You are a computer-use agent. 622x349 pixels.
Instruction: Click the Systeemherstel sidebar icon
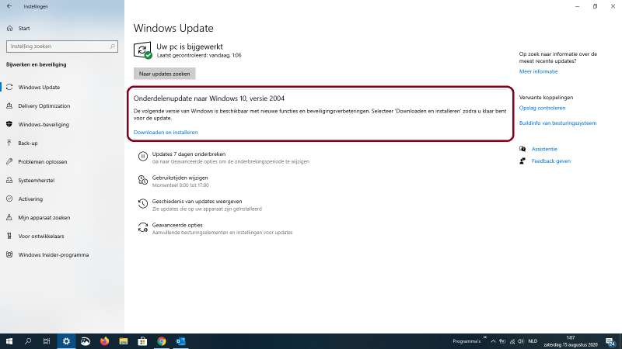(x=9, y=180)
